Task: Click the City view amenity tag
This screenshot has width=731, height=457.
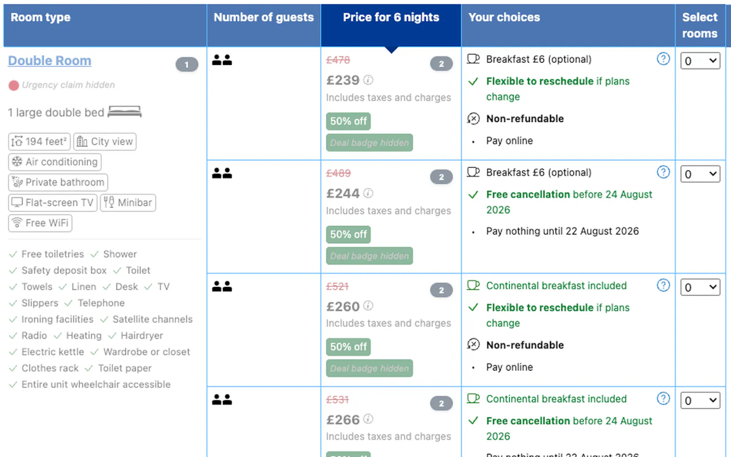Action: 105,142
